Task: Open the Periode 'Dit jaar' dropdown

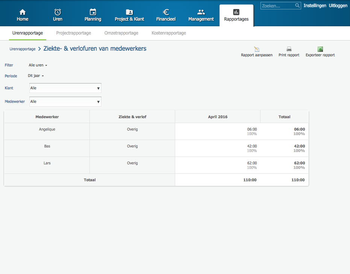Action: [x=36, y=76]
